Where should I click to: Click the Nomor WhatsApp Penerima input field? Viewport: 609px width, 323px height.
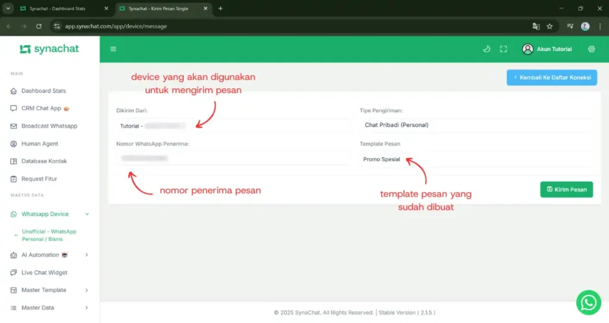click(233, 158)
